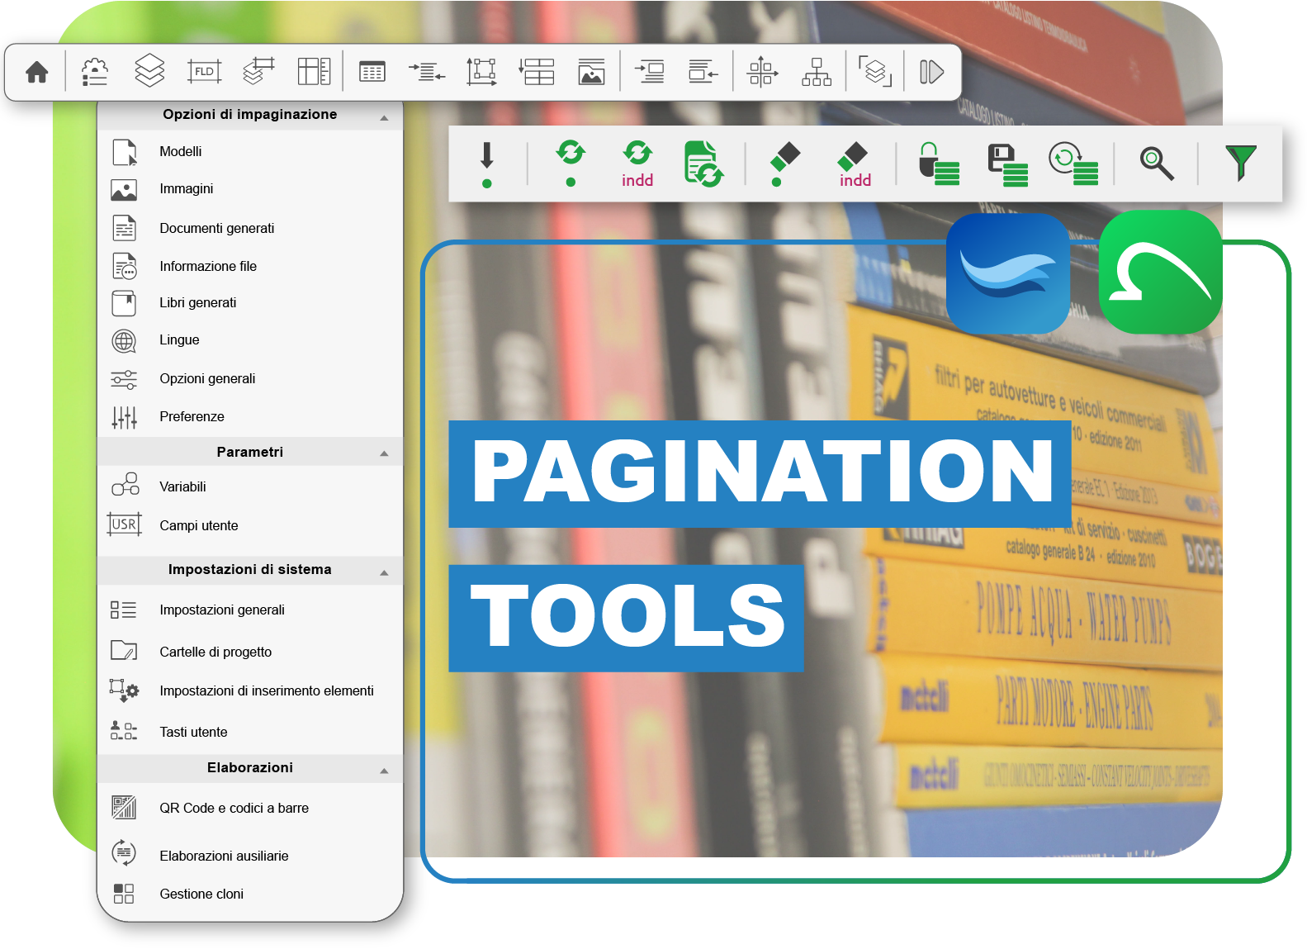Screen dimensions: 1307x949
Task: Collapse the Parametri section
Action: [384, 453]
